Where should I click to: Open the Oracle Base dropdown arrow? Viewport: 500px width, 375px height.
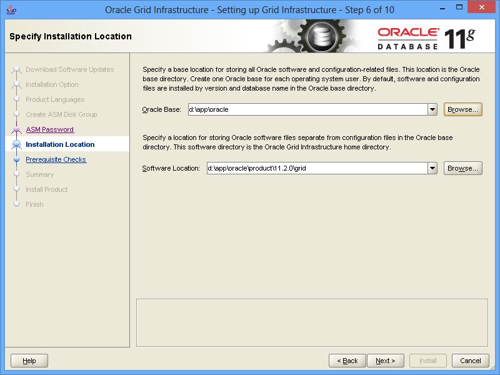[432, 109]
